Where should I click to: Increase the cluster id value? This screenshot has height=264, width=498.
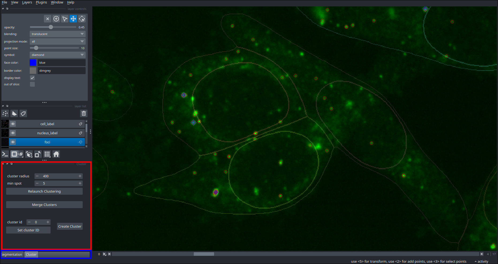(48, 222)
